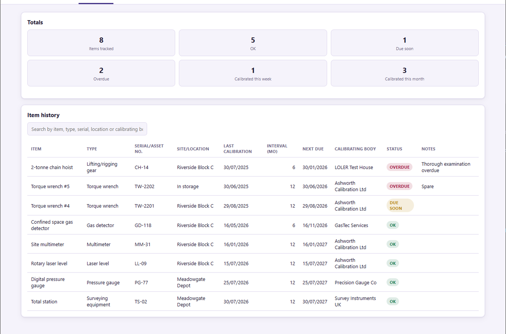Select the 'Total station' item
The image size is (506, 334).
point(44,302)
